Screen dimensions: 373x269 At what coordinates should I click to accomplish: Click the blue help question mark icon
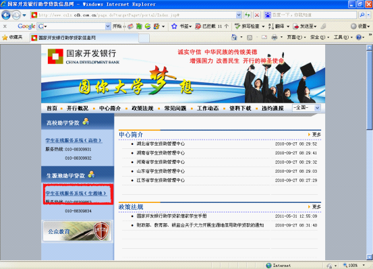pos(358,37)
